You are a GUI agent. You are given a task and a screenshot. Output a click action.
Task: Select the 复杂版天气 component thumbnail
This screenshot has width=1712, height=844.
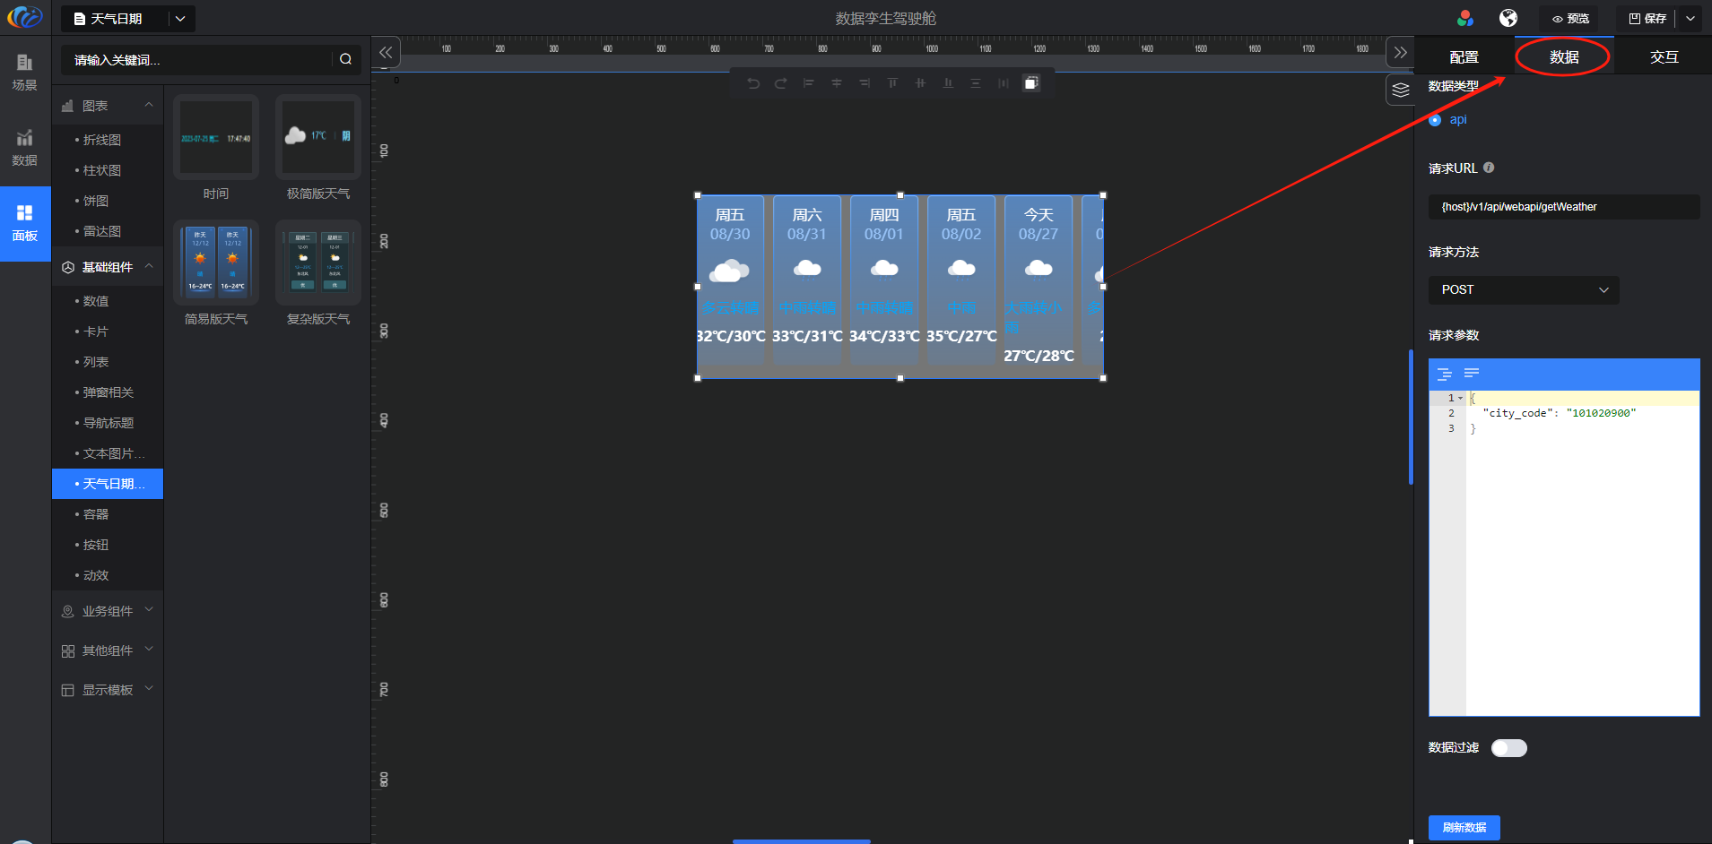(318, 263)
